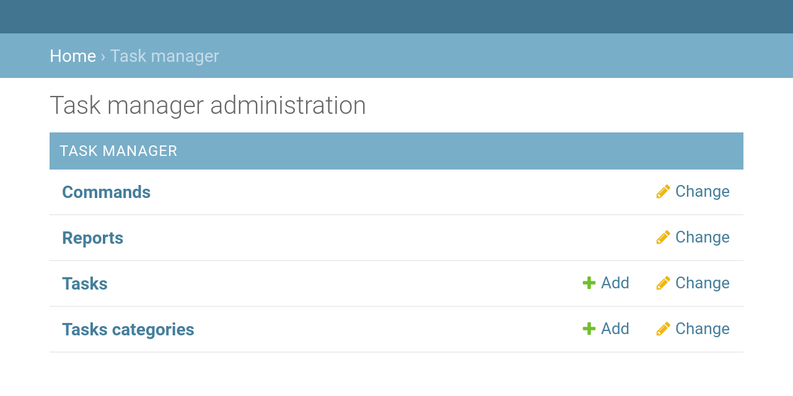Select the Change text for Tasks categories

click(702, 329)
